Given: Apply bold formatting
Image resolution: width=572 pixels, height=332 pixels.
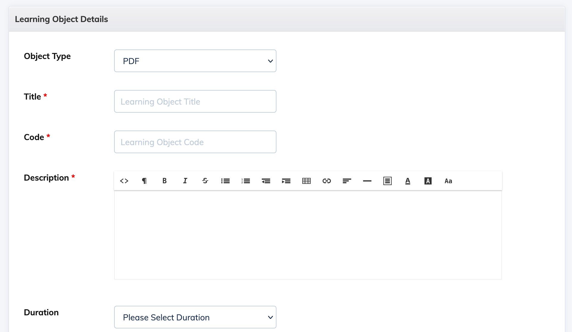Looking at the screenshot, I should (164, 181).
